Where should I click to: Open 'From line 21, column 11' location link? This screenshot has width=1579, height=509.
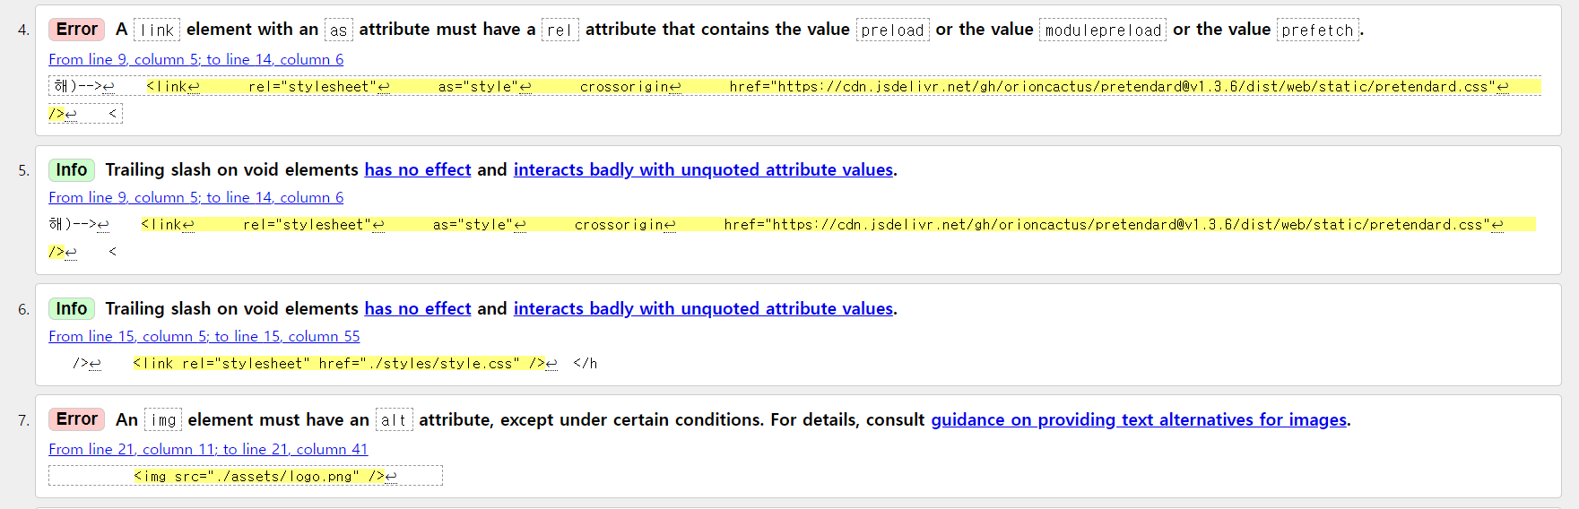208,449
